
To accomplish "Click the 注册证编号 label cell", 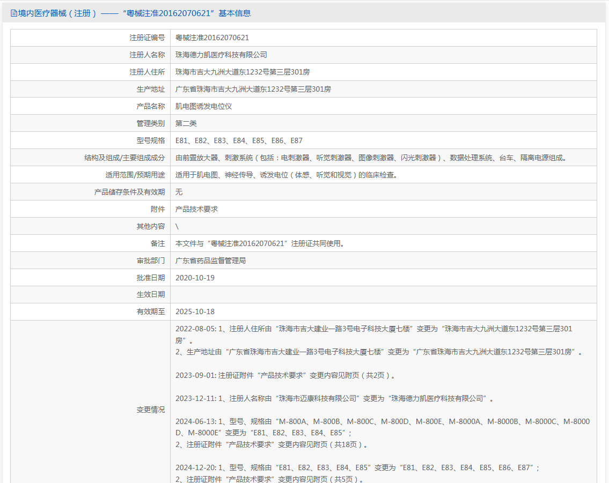I will click(91, 38).
